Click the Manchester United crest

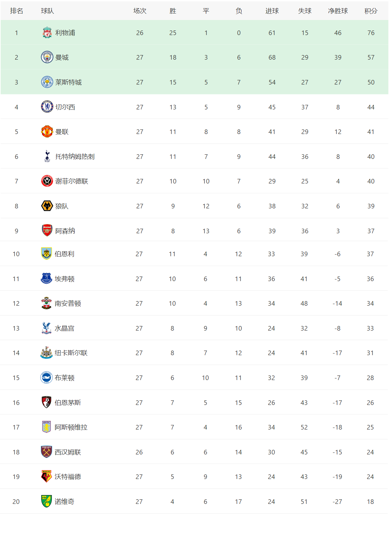click(47, 132)
